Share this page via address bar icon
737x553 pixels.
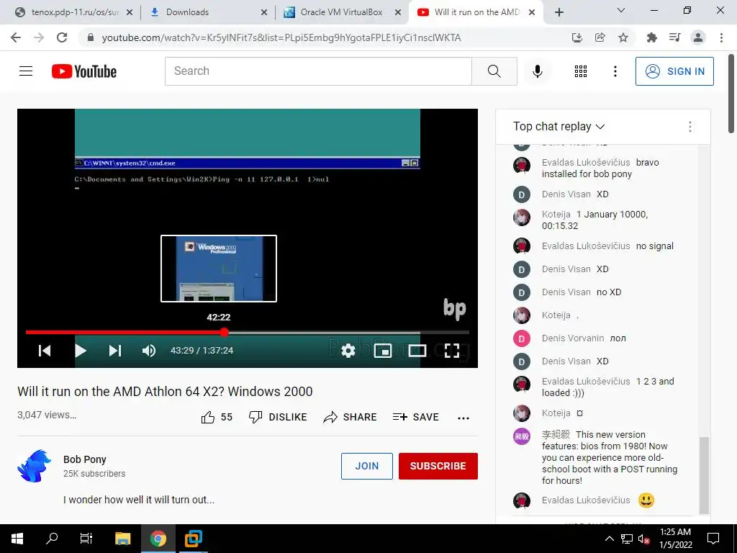(x=600, y=37)
